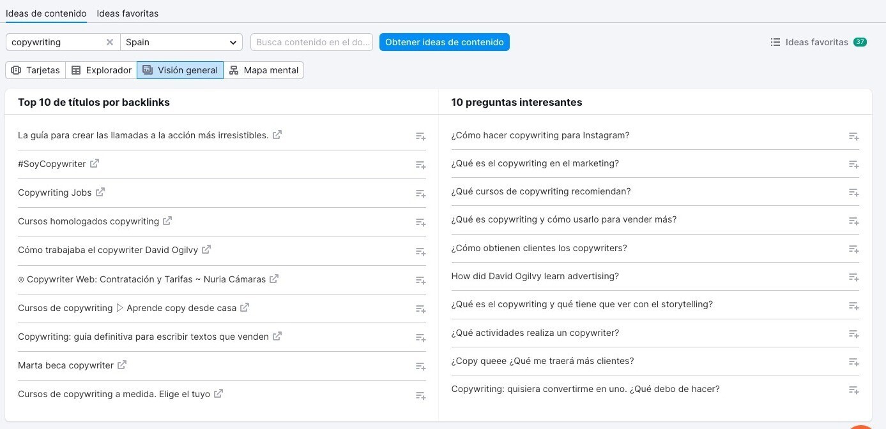The image size is (886, 429).
Task: Select title 'Cursos homologados copywriting'
Action: click(88, 221)
